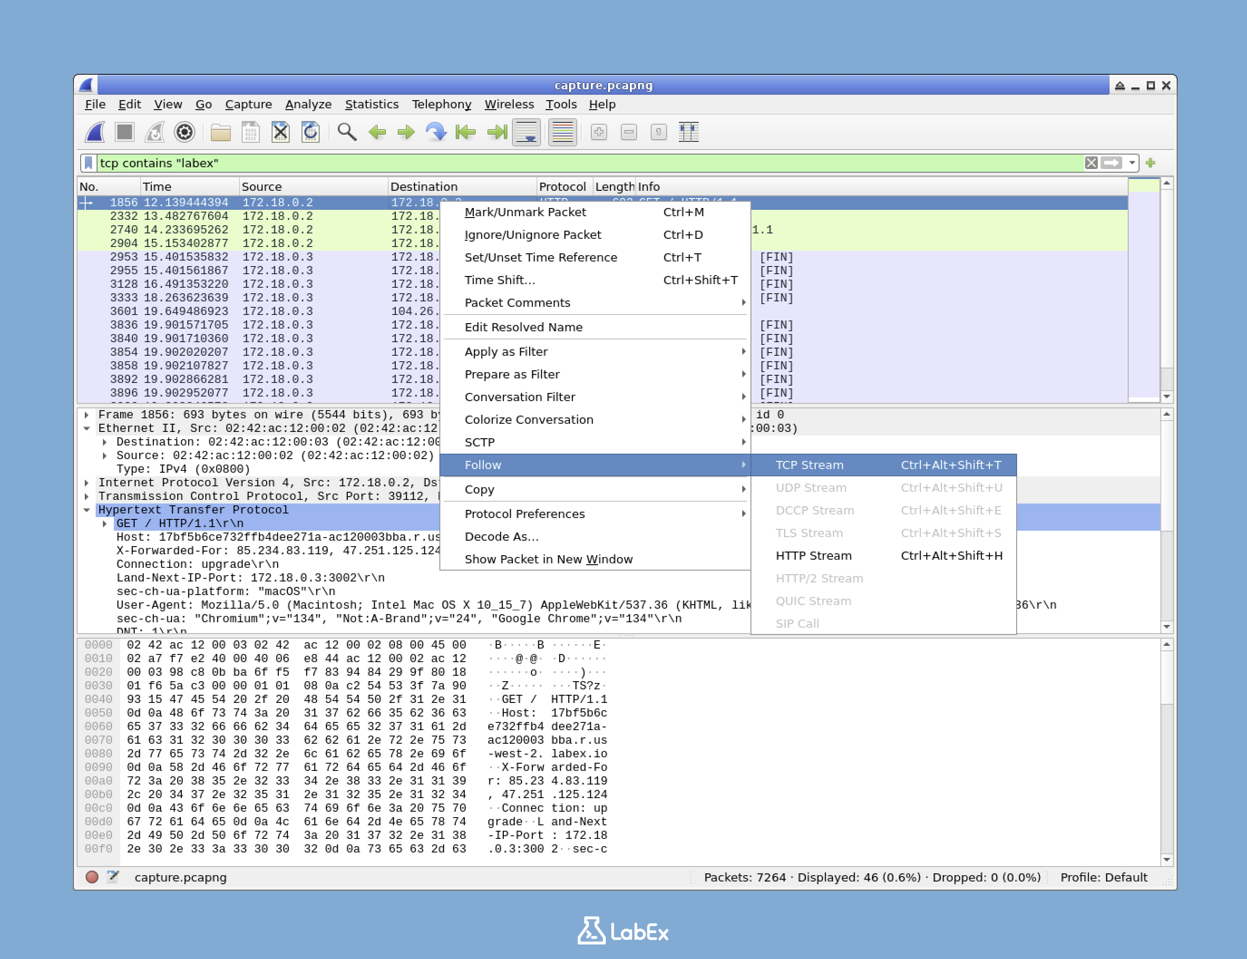The width and height of the screenshot is (1247, 959).
Task: Click the stop capturing packets icon
Action: [124, 132]
